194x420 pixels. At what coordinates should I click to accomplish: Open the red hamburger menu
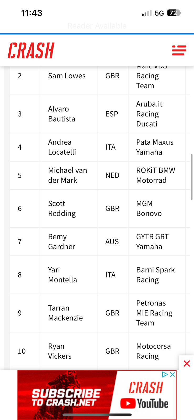click(179, 50)
